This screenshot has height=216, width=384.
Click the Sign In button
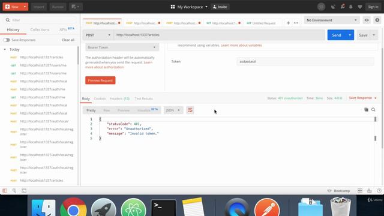coord(373,7)
